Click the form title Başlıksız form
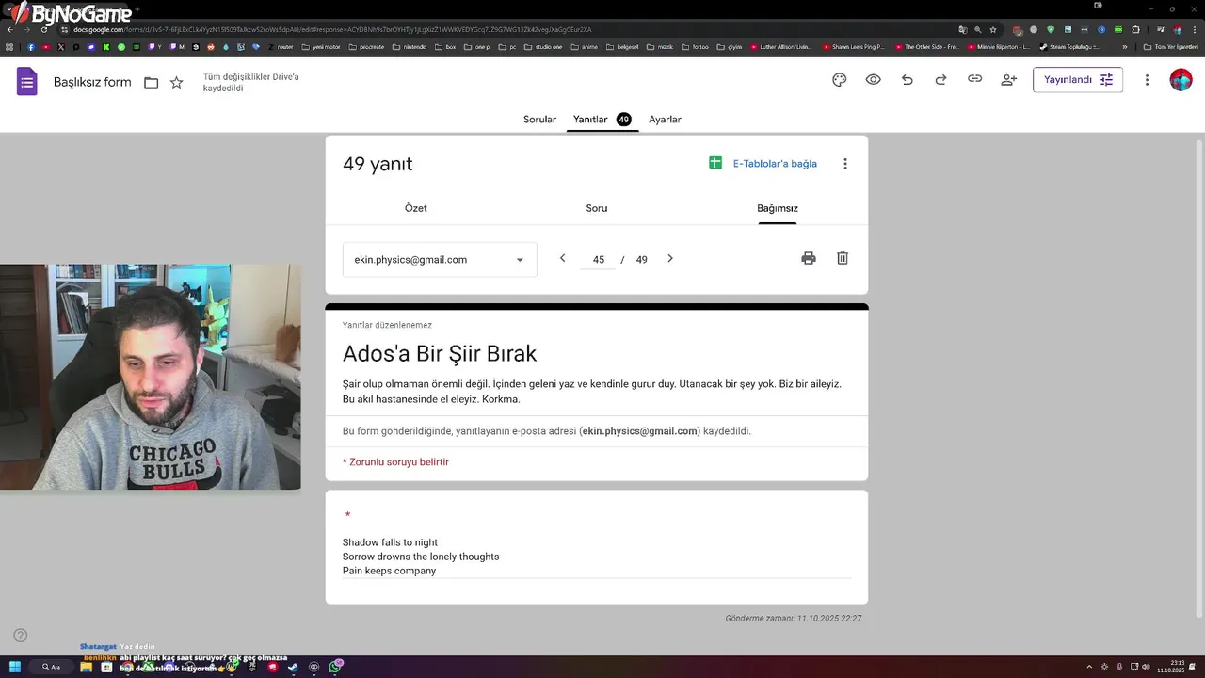The width and height of the screenshot is (1205, 678). [x=92, y=83]
